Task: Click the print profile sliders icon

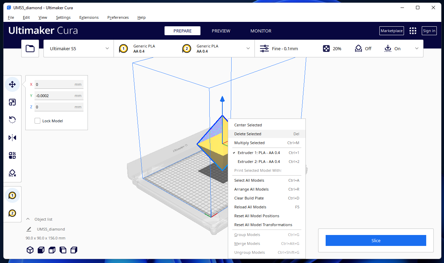Action: point(264,49)
